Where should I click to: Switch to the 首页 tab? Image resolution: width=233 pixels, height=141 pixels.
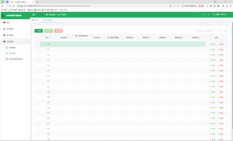(x=35, y=20)
